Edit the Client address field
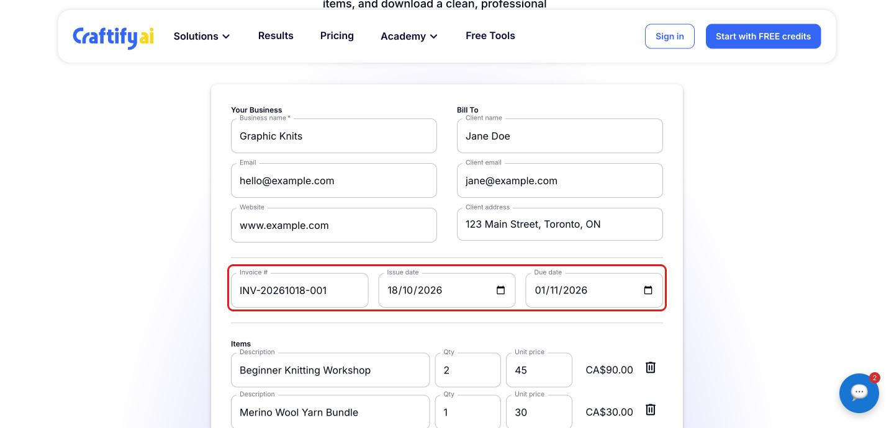 [x=560, y=225]
